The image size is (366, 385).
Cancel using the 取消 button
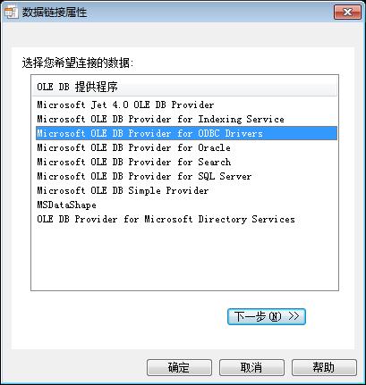click(x=251, y=367)
